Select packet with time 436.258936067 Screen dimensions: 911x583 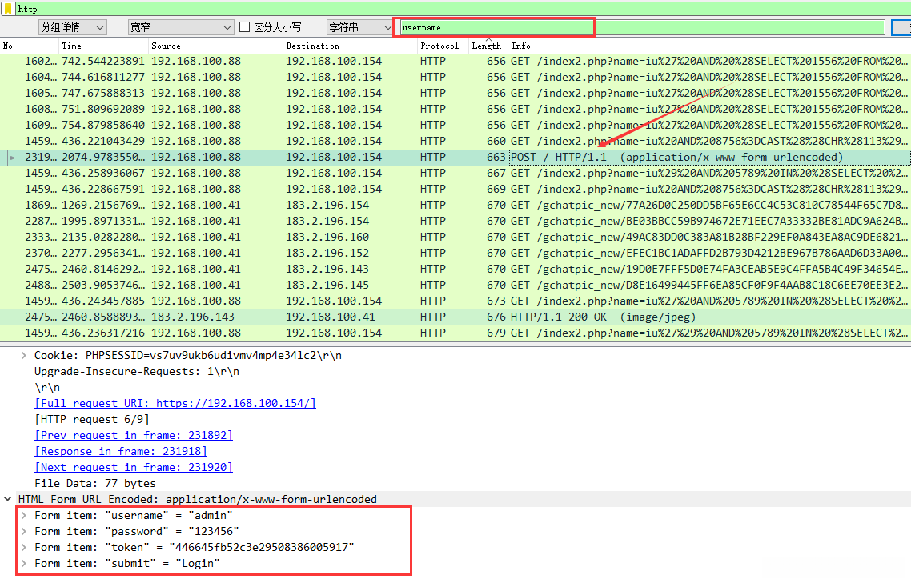pos(456,173)
